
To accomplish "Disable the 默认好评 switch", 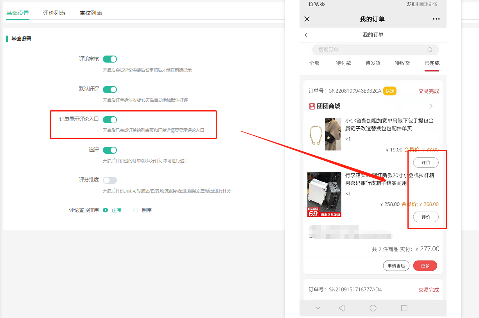I will (110, 90).
